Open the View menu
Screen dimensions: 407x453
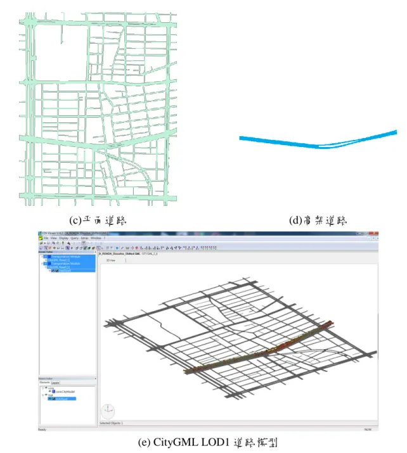53,238
